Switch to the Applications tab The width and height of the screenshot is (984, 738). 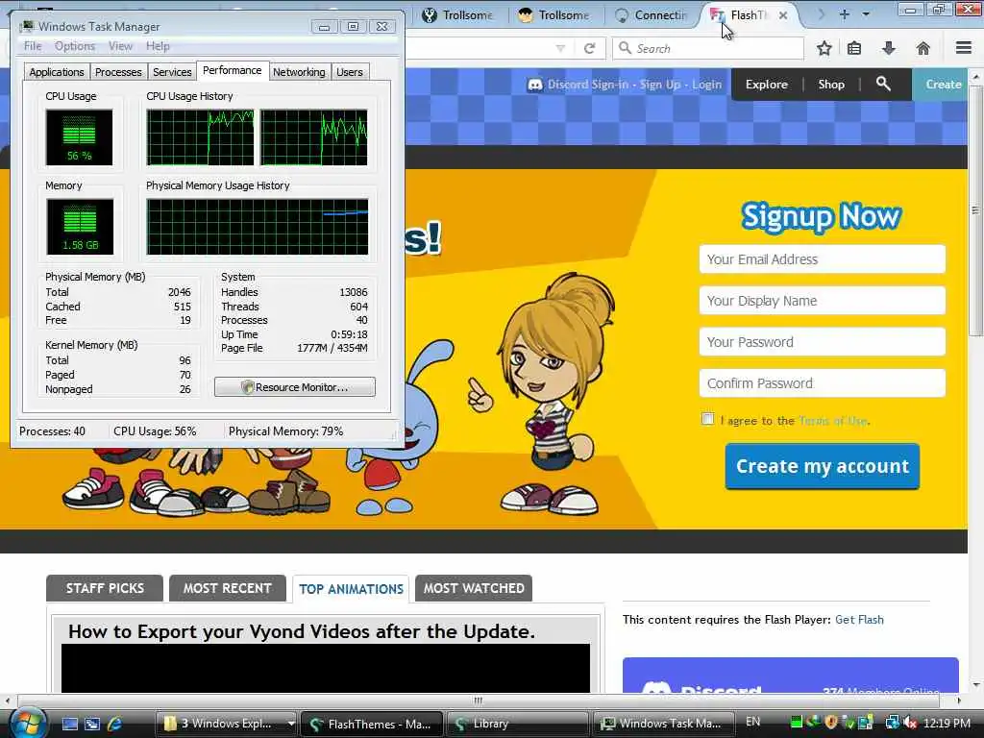point(57,72)
